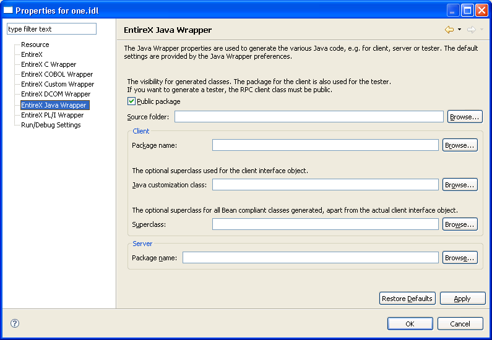Click the Superclass input field
The height and width of the screenshot is (340, 492).
tap(326, 224)
